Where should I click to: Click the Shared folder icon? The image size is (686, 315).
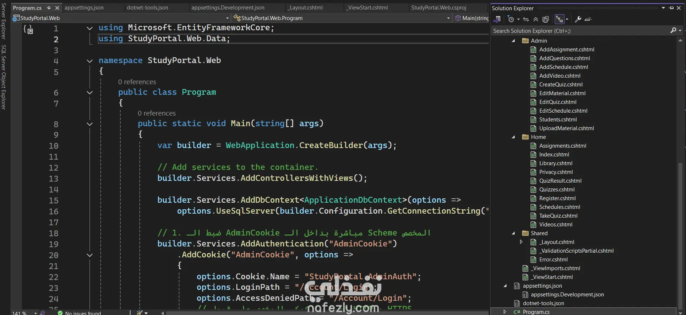[x=526, y=233]
